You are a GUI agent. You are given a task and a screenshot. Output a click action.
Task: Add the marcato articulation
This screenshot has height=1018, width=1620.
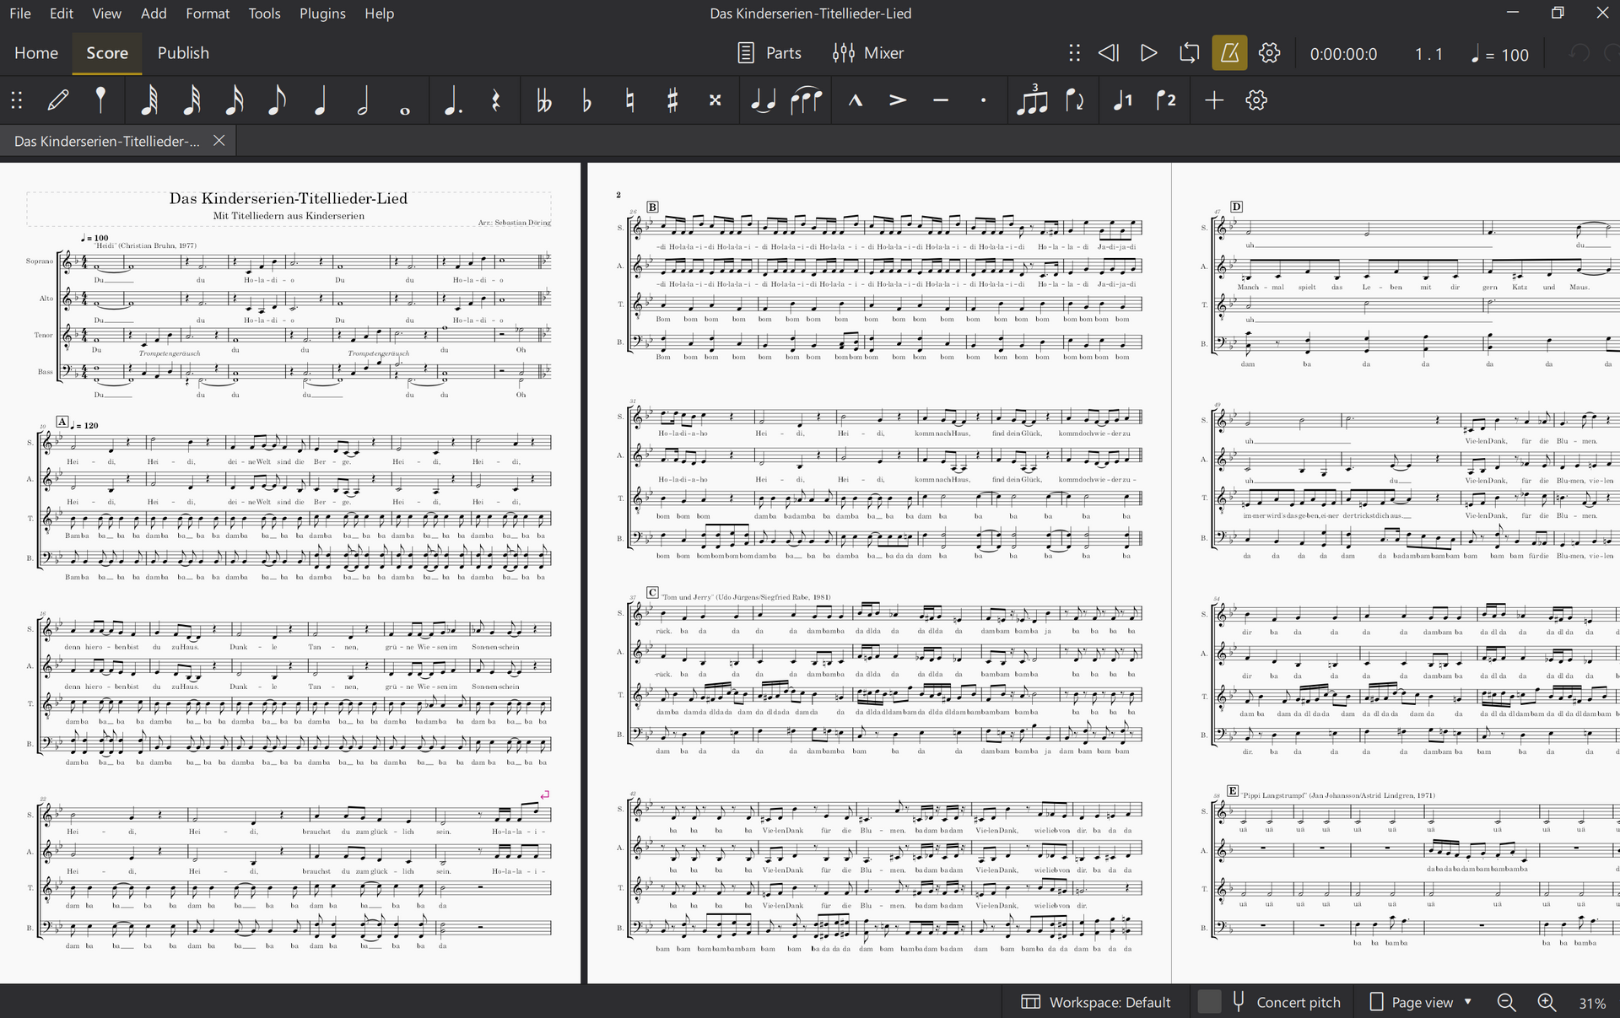pos(855,100)
